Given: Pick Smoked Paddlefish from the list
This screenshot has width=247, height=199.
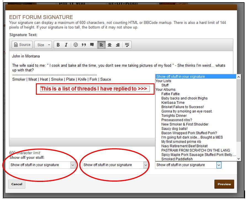Looking at the screenshot, I should point(177,159).
